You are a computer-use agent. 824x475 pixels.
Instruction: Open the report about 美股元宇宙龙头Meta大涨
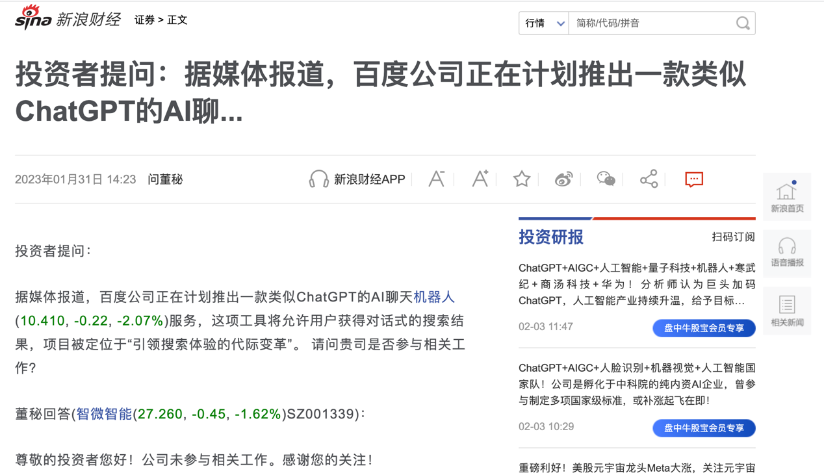637,467
